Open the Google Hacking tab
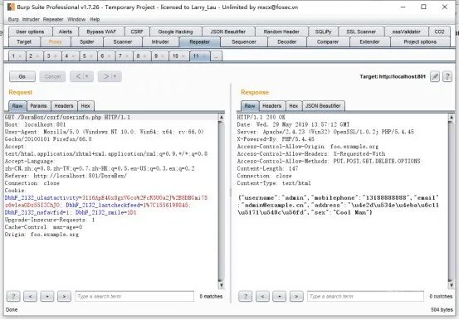This screenshot has height=320, width=459. (x=176, y=32)
